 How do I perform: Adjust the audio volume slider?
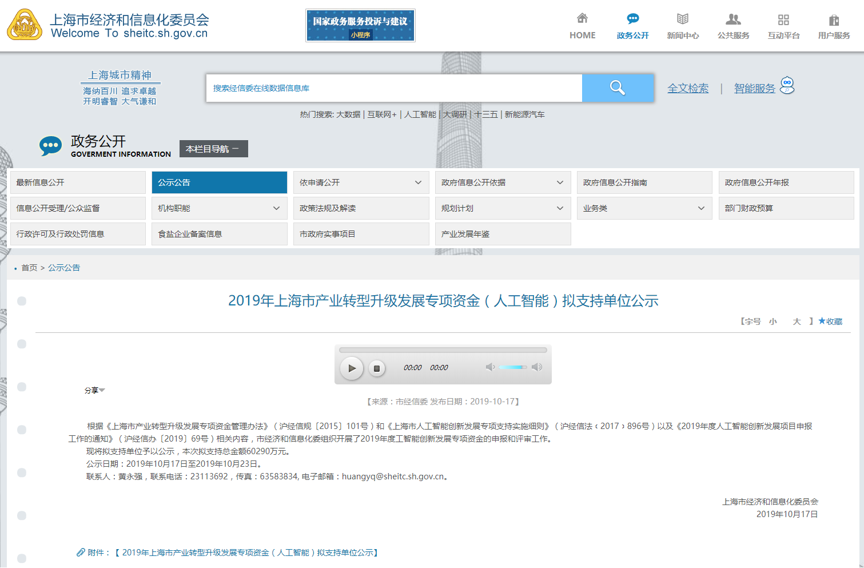pos(512,367)
